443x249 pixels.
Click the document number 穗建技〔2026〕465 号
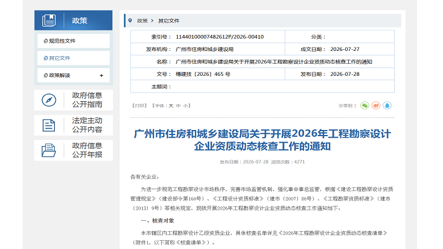click(x=203, y=74)
